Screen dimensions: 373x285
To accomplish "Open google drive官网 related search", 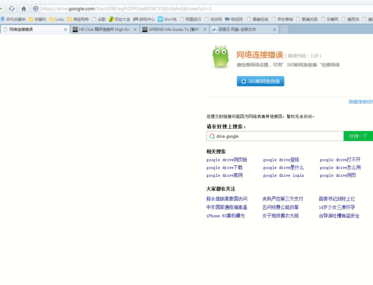I will (225, 175).
